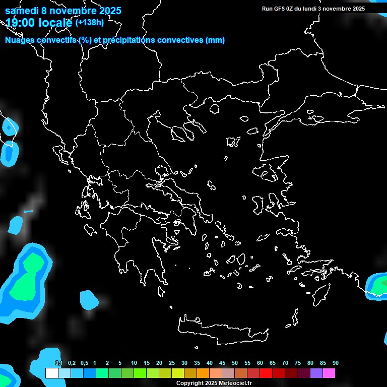Click the lightest blue swatch between 0,1 and 0,2
Image resolution: width=387 pixels, height=387 pixels.
(x=64, y=373)
